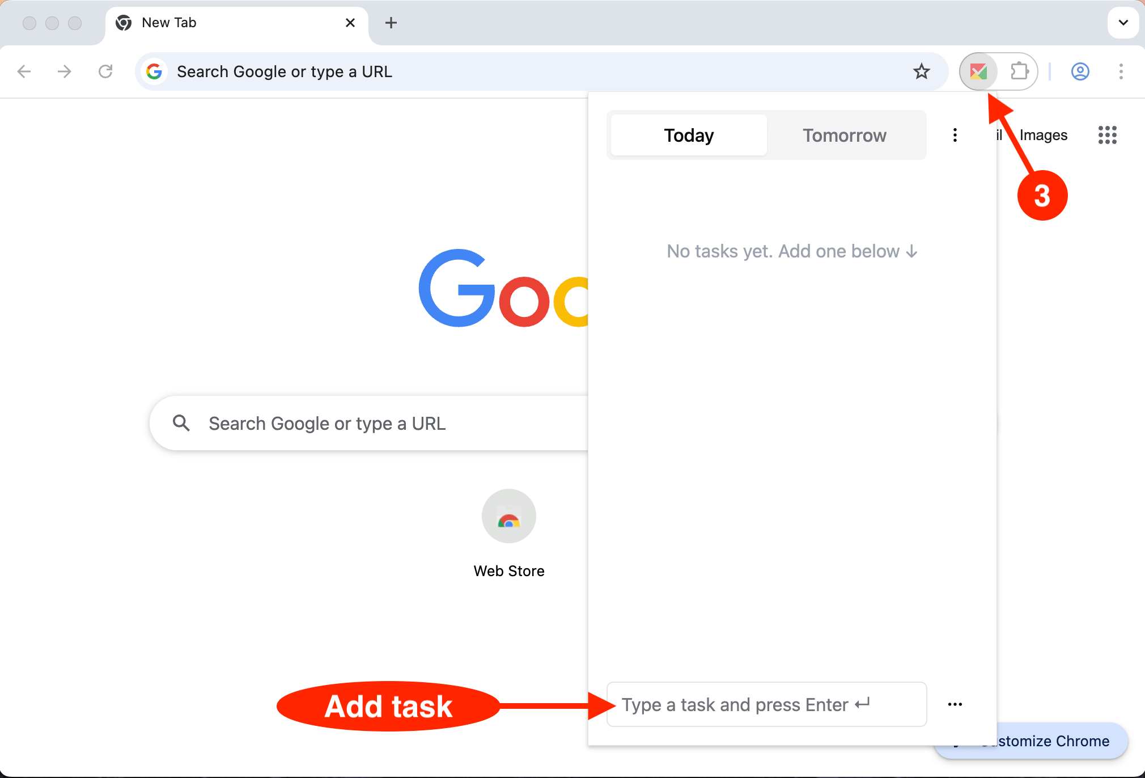The width and height of the screenshot is (1145, 778).
Task: Click the Extensions puzzle piece icon
Action: pos(1019,71)
